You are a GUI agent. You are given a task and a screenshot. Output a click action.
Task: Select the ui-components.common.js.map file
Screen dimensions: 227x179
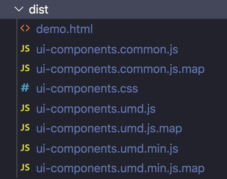pos(120,69)
